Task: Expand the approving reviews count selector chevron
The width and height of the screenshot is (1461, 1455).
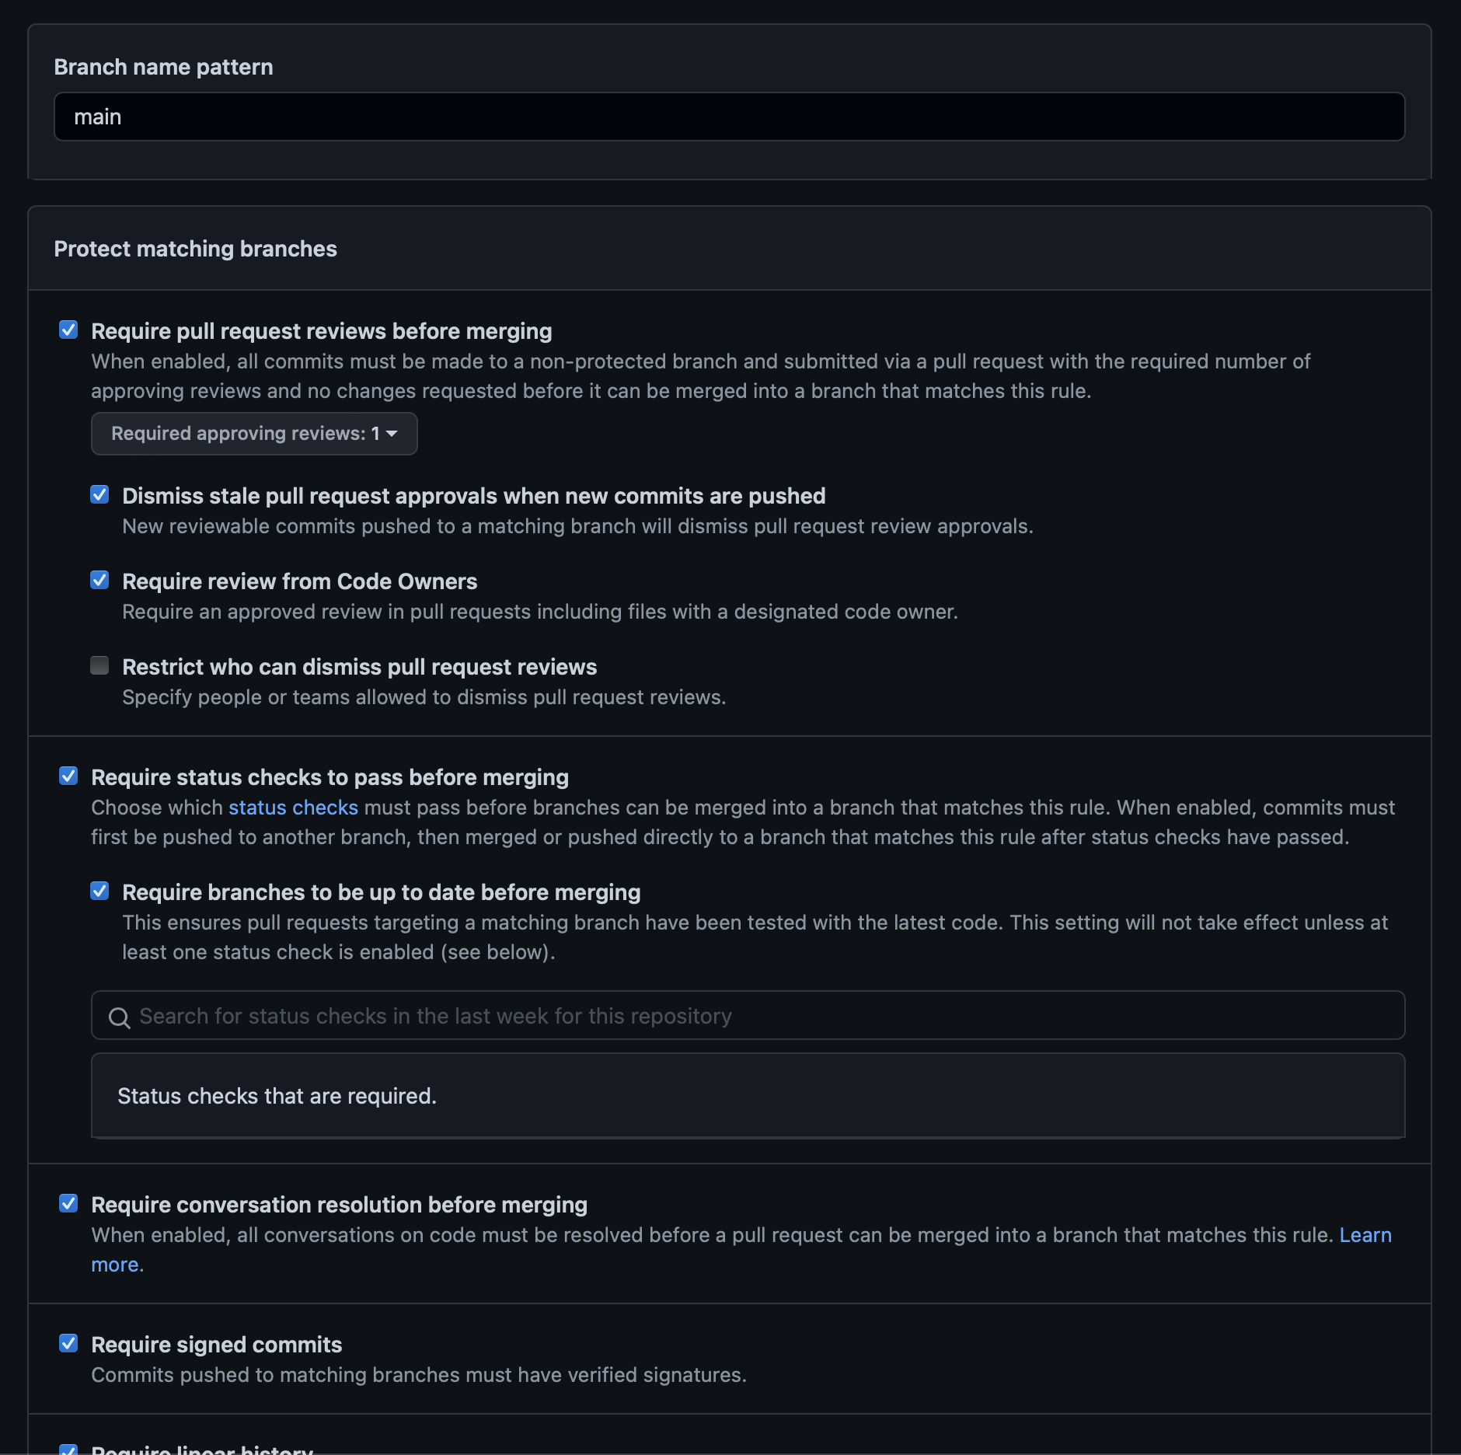Action: coord(393,434)
